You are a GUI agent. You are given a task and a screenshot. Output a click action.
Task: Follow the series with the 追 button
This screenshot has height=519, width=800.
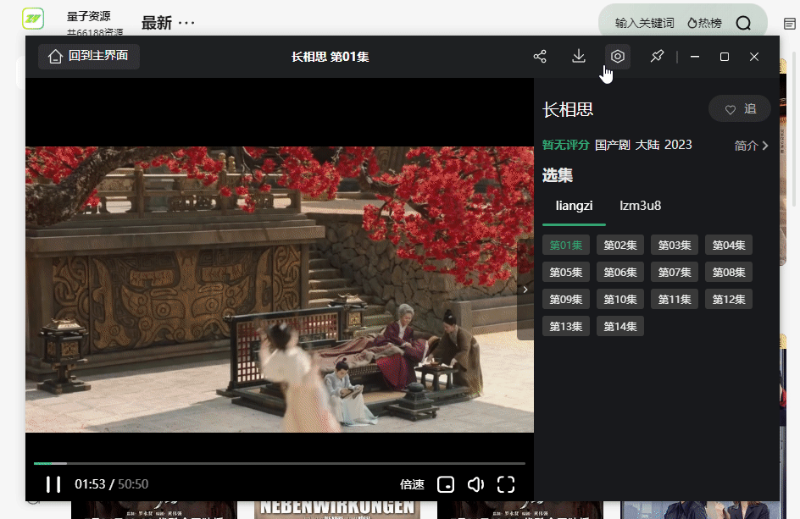coord(740,108)
